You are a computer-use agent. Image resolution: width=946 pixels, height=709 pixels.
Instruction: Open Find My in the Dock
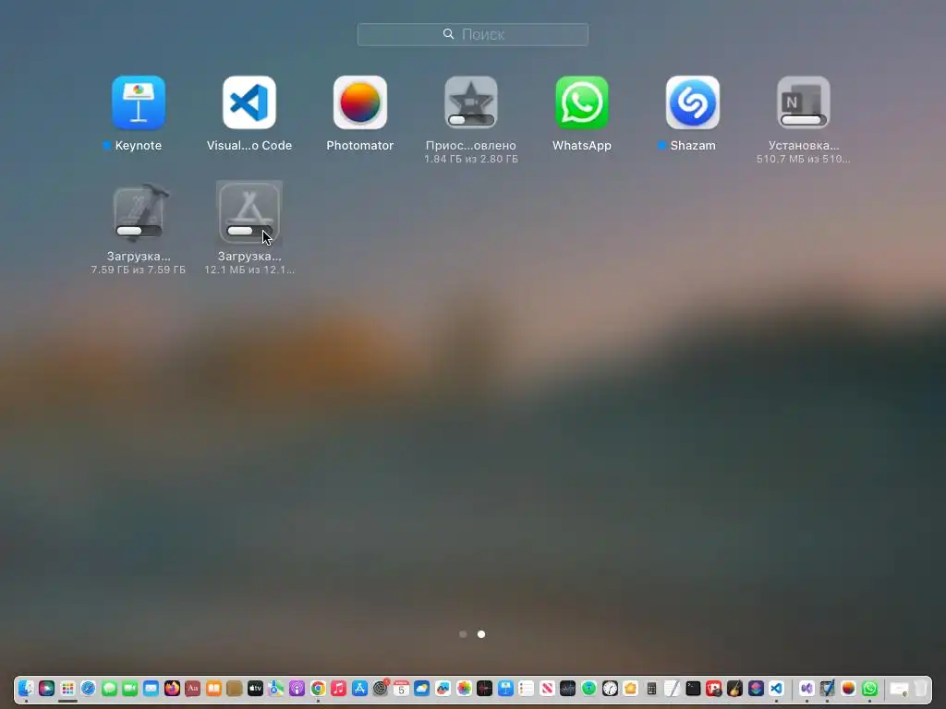[x=588, y=689]
